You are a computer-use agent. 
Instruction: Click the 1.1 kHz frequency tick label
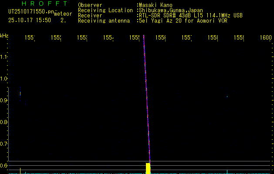tap(4, 57)
